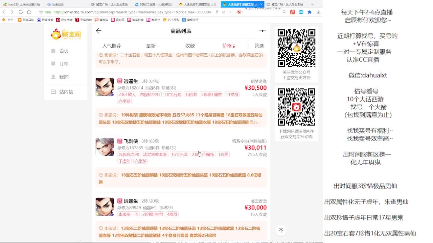
Task: Open the 逍遥生 avatar priced ¥30,500
Action: coord(105,87)
